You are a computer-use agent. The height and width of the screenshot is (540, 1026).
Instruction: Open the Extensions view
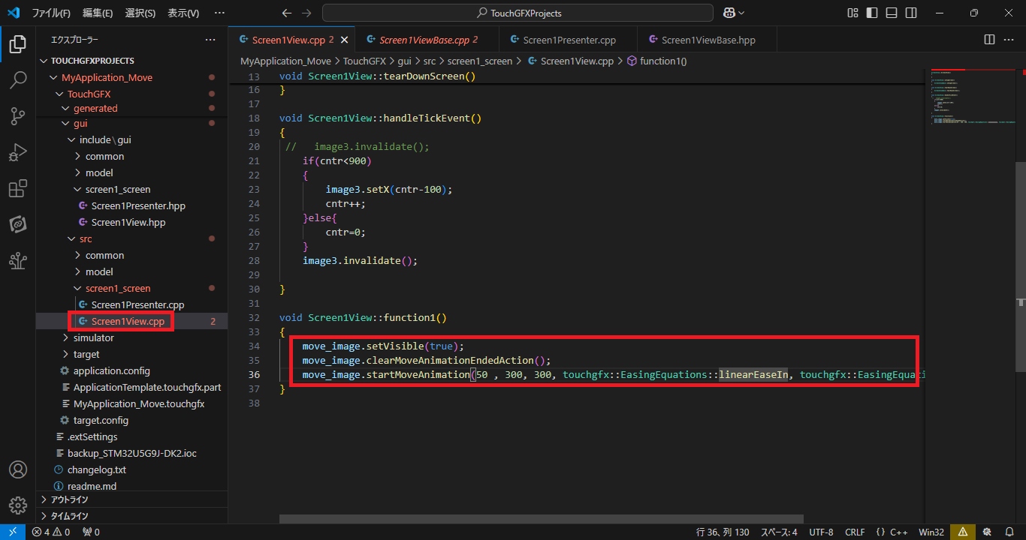[x=18, y=188]
